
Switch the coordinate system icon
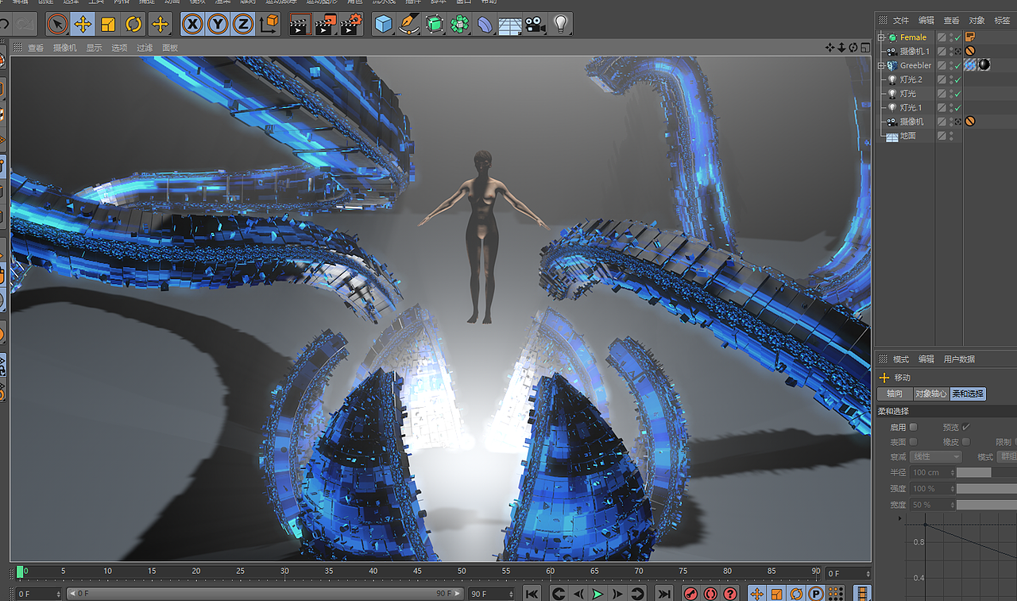click(269, 24)
